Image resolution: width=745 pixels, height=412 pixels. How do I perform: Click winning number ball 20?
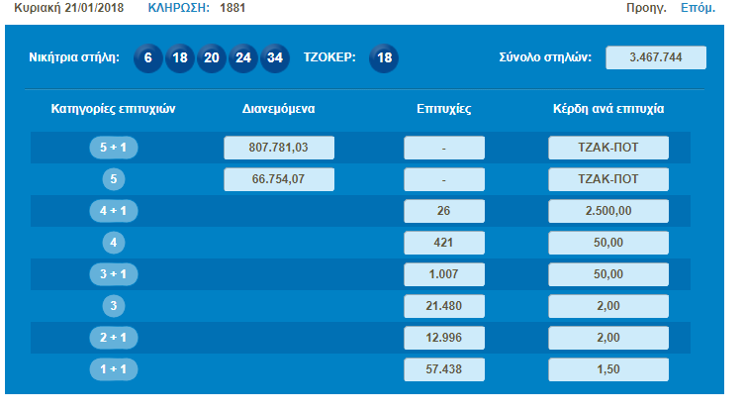click(212, 57)
